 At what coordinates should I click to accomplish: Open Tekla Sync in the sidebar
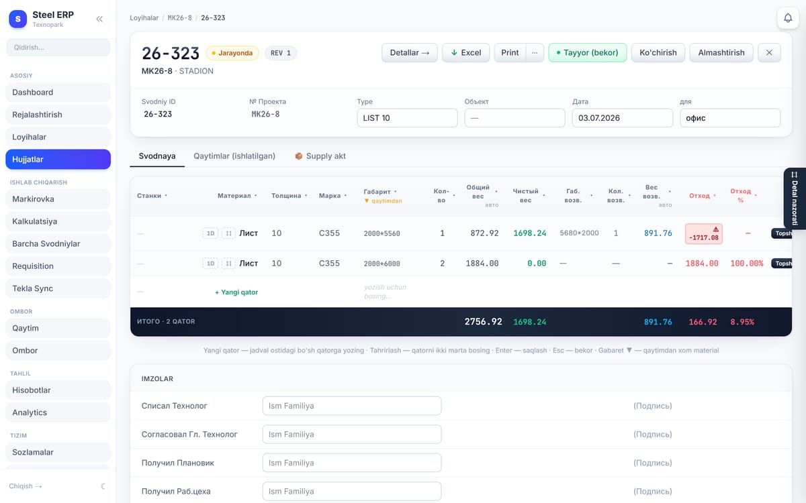pos(58,288)
